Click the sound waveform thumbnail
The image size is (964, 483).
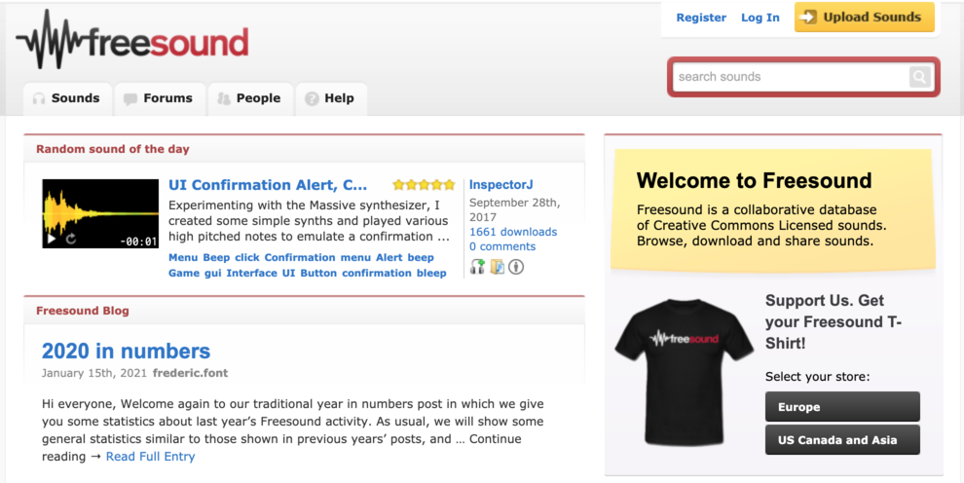click(100, 204)
